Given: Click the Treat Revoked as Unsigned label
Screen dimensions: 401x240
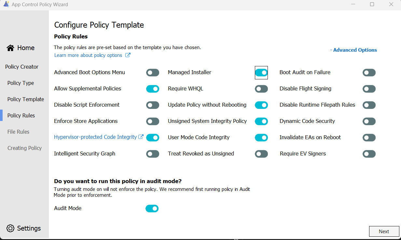Looking at the screenshot, I should (x=201, y=153).
